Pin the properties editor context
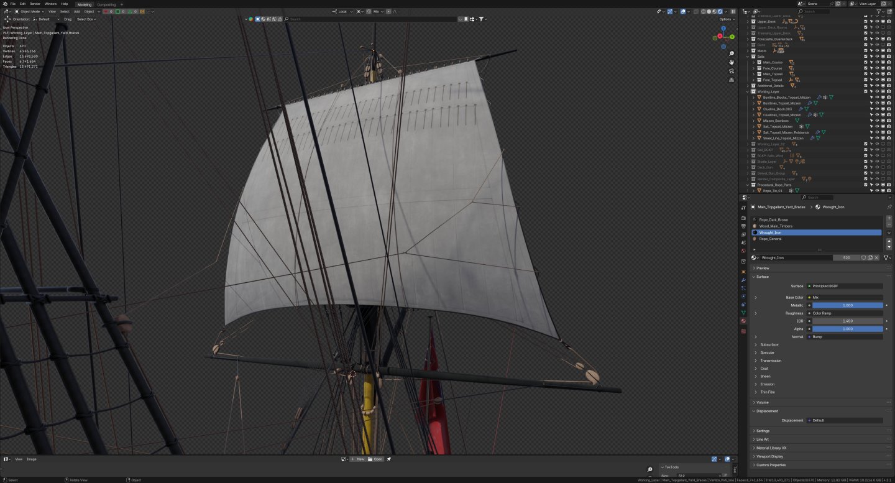 pyautogui.click(x=889, y=206)
